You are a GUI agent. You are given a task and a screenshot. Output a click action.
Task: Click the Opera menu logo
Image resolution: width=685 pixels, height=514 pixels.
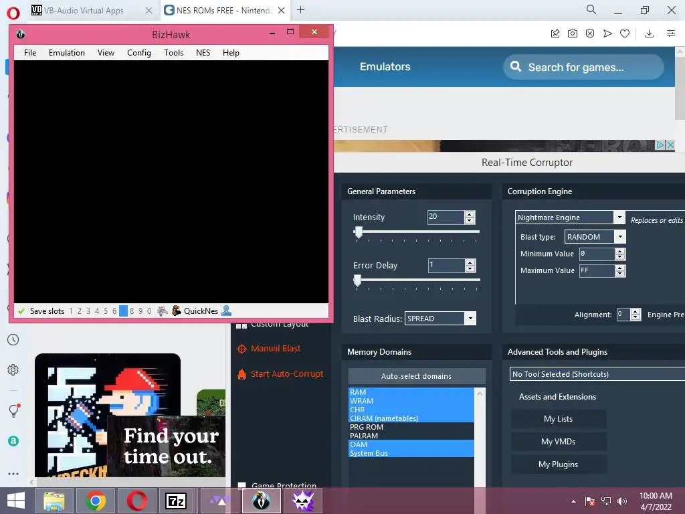[13, 13]
